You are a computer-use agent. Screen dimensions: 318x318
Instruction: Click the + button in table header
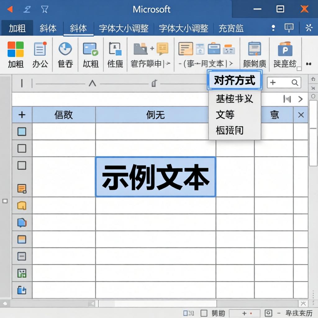(x=22, y=115)
